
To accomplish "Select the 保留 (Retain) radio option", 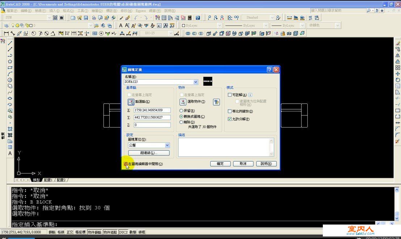I will 181,111.
